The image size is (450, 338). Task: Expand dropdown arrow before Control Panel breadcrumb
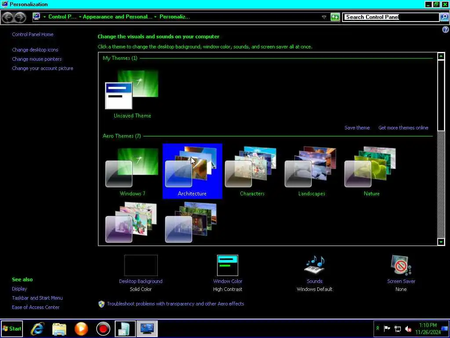(x=44, y=17)
